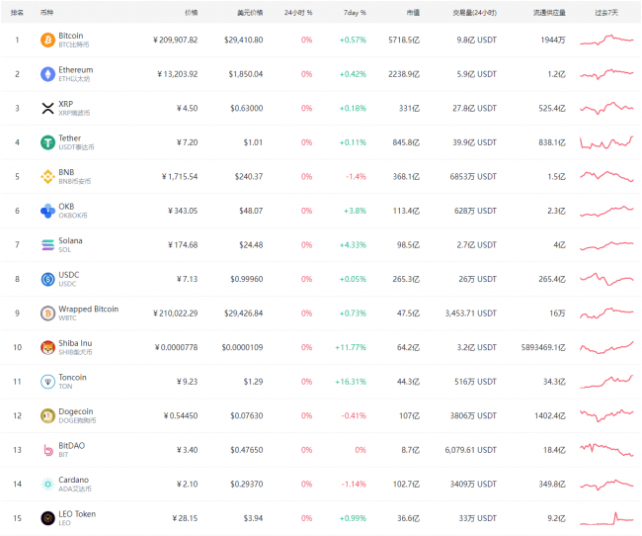
Task: Open the Ethereum coin name link
Action: pyautogui.click(x=76, y=69)
